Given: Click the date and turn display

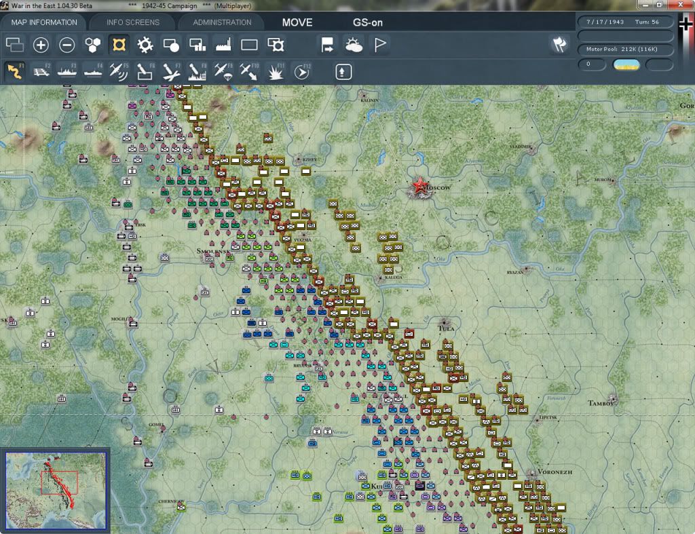Looking at the screenshot, I should (625, 22).
